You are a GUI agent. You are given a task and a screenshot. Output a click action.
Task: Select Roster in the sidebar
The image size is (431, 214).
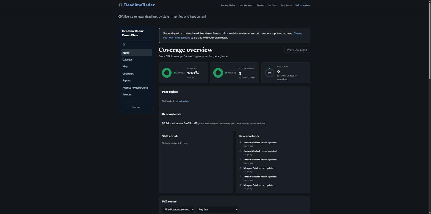tap(136, 53)
